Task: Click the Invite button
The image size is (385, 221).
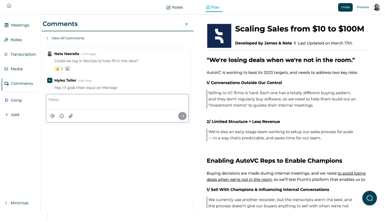Action: click(345, 7)
